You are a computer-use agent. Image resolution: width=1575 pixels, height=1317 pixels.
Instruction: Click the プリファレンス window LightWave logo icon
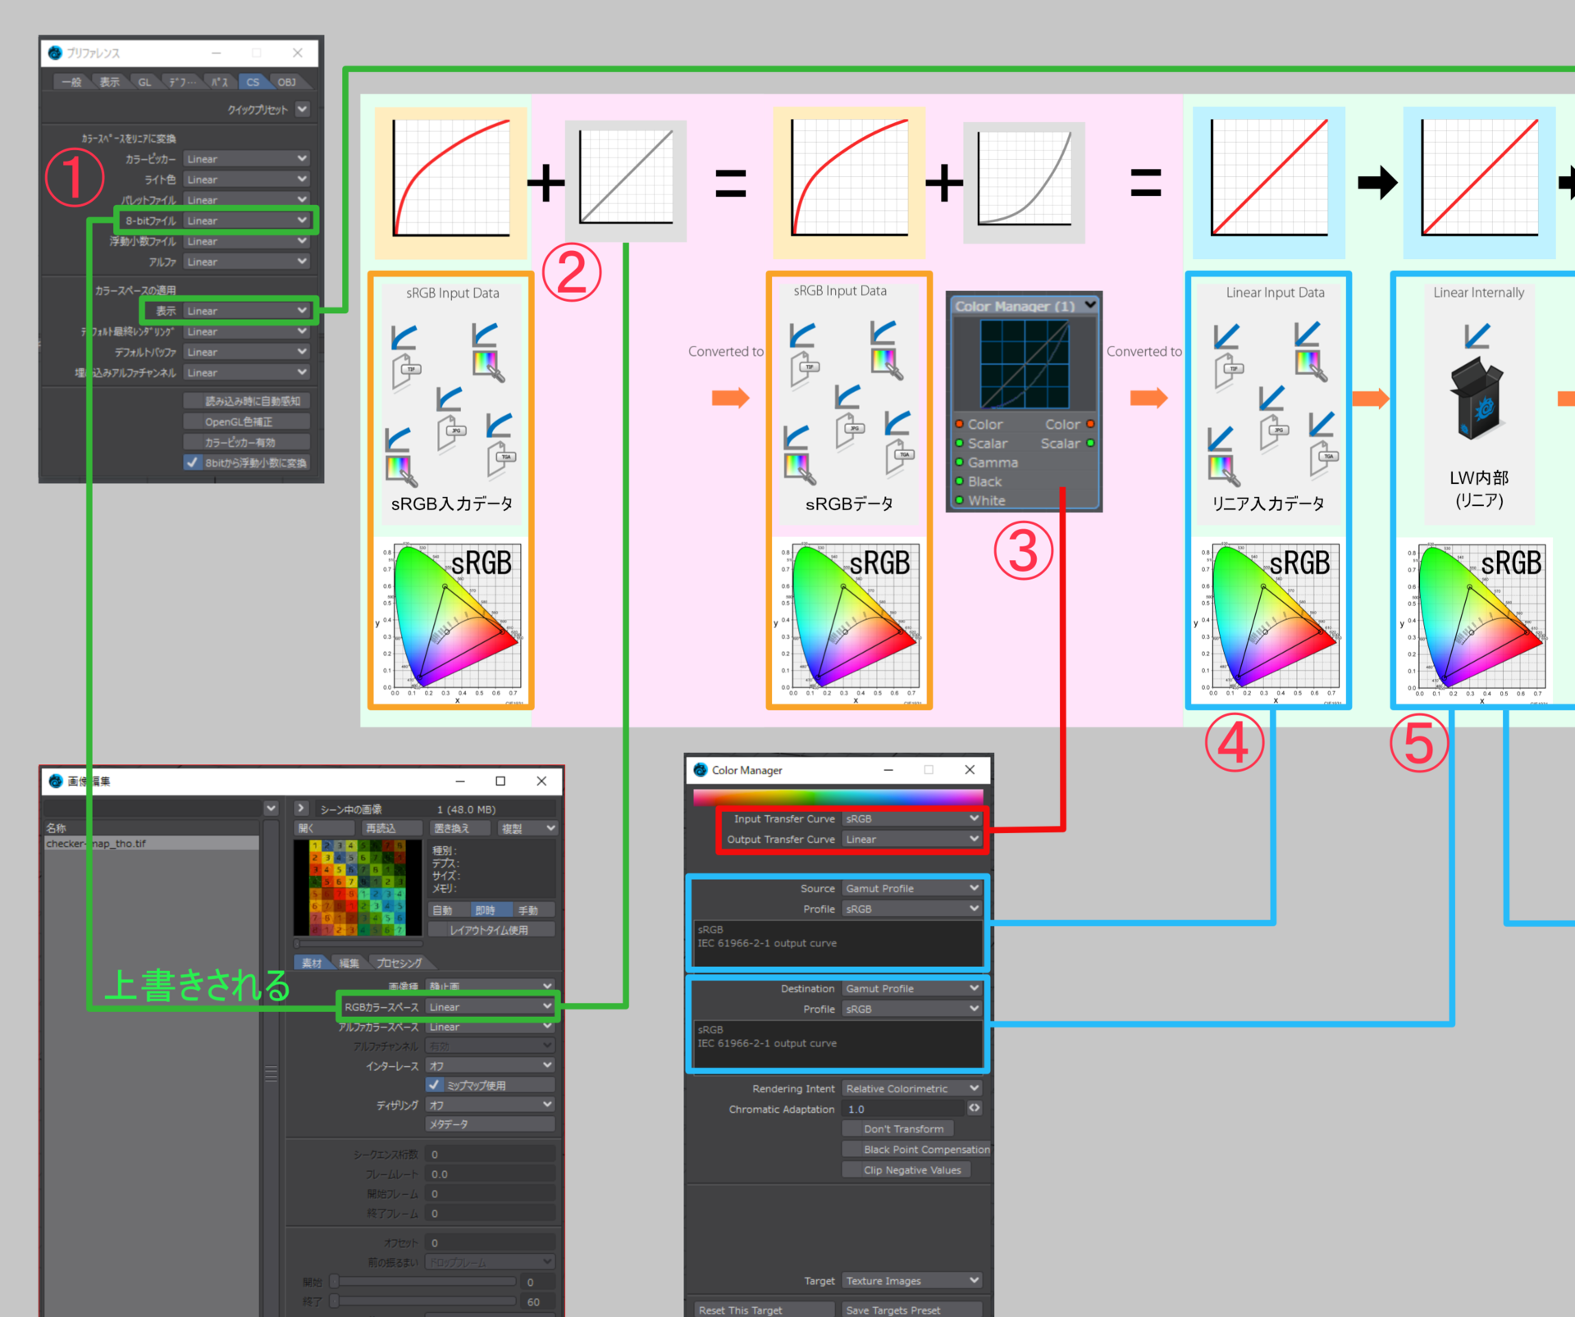[x=55, y=52]
